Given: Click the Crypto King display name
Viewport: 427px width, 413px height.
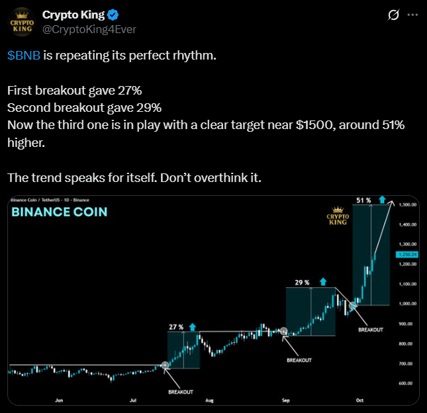Looking at the screenshot, I should click(x=73, y=15).
